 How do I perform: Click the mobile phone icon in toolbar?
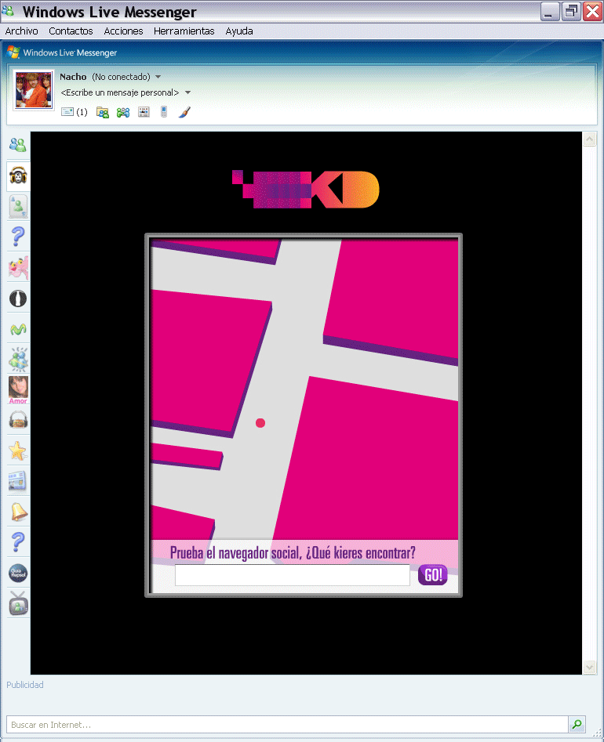click(x=164, y=112)
